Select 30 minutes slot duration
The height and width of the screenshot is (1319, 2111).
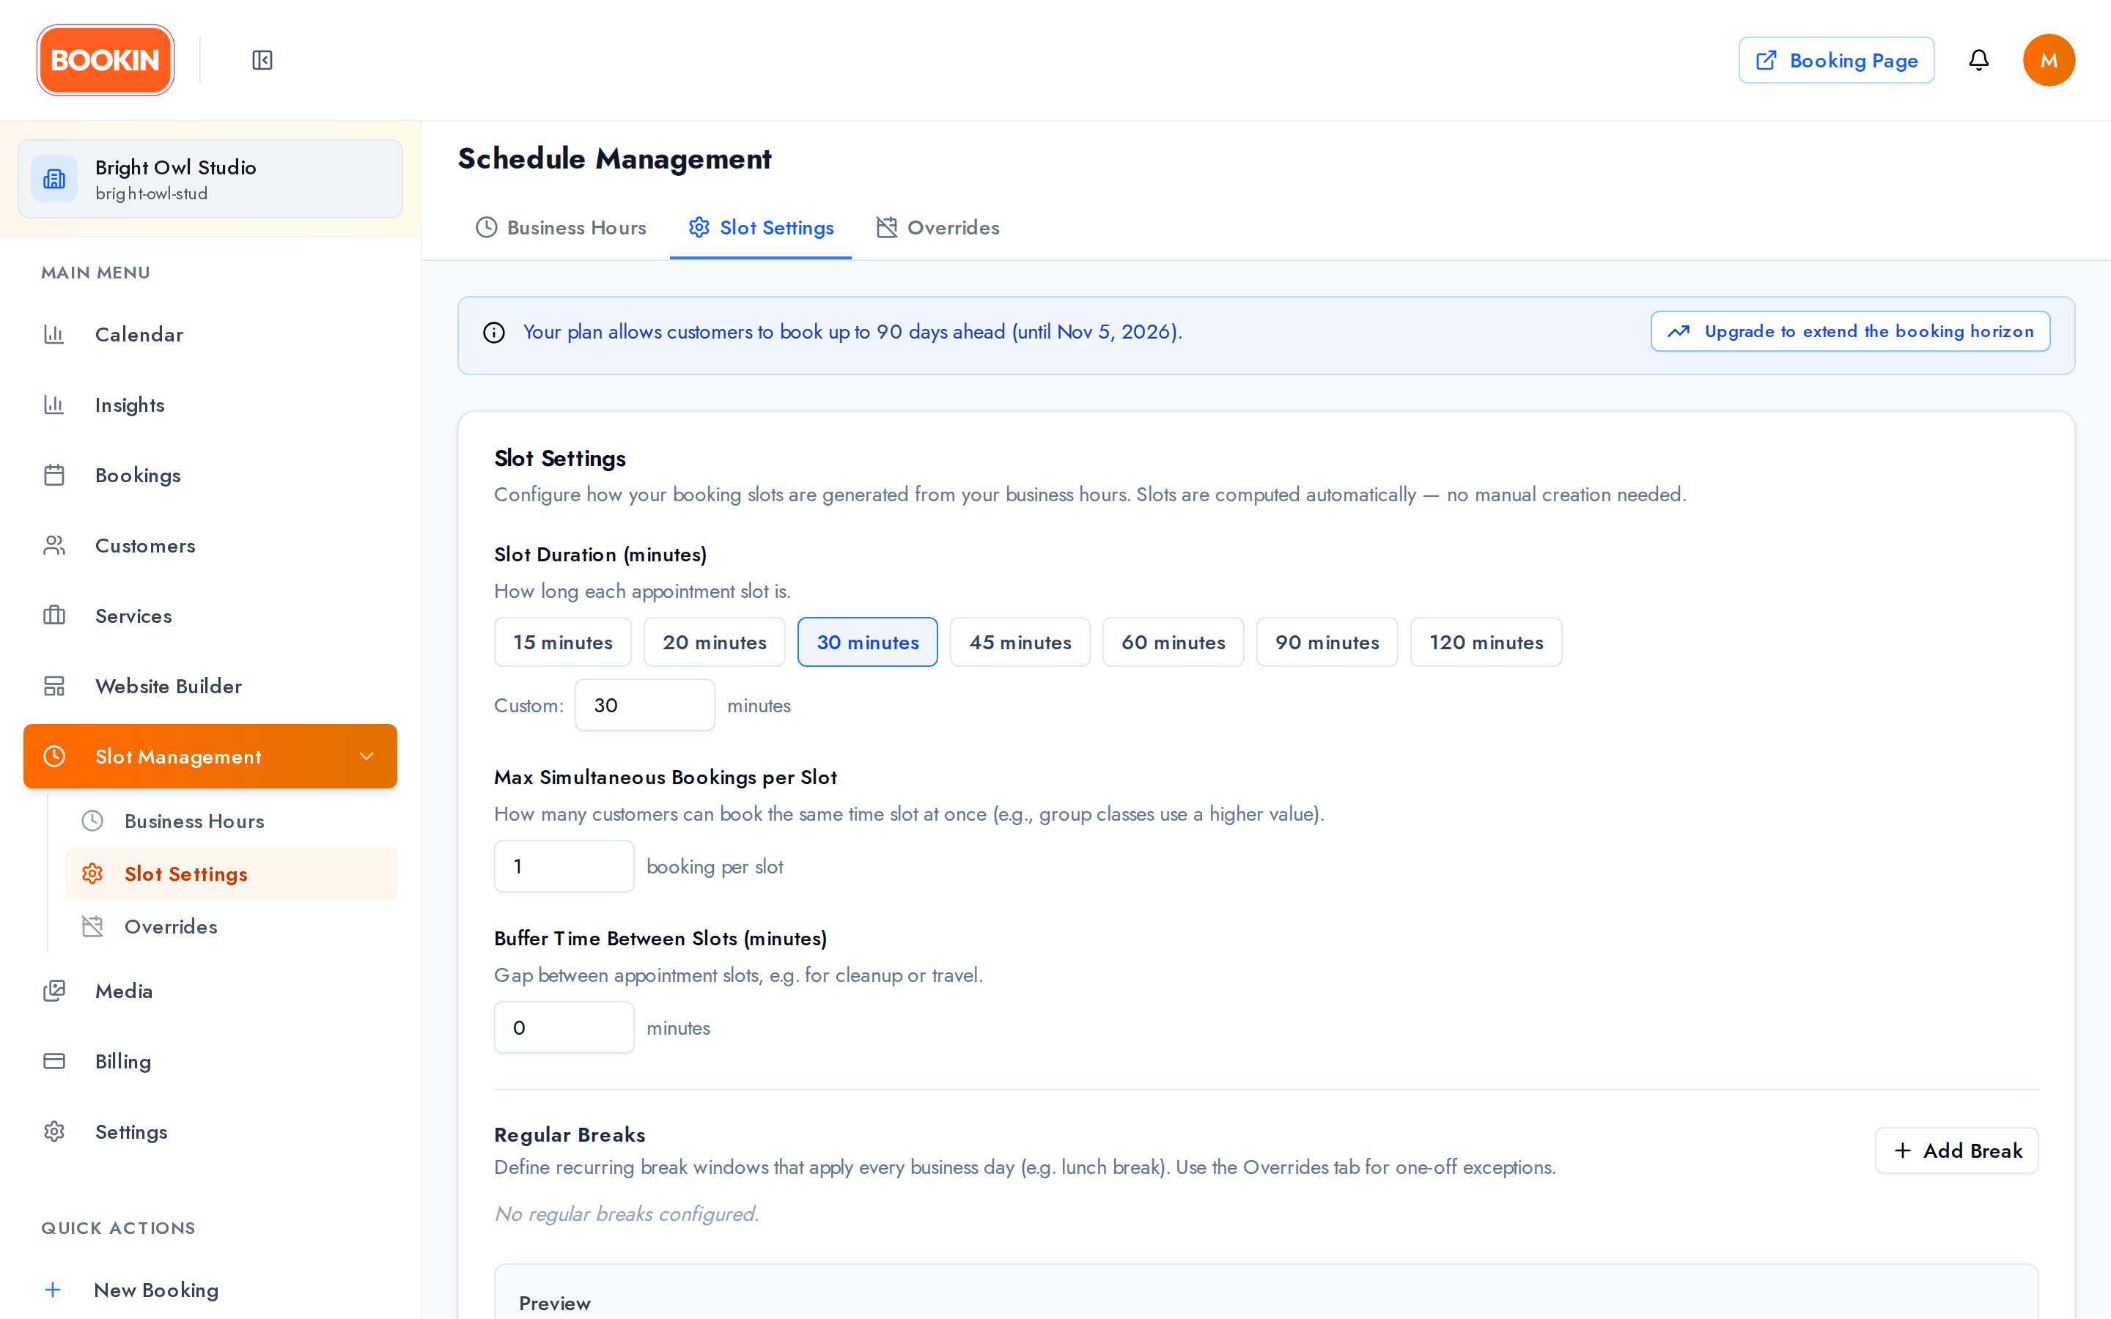tap(868, 642)
